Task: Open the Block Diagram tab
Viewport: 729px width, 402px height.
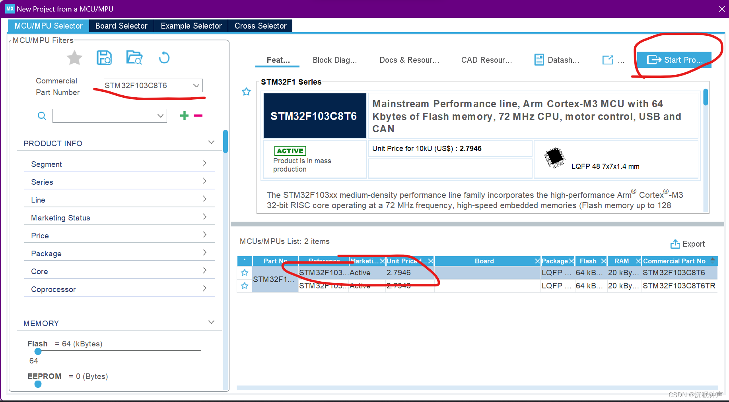Action: pos(335,60)
